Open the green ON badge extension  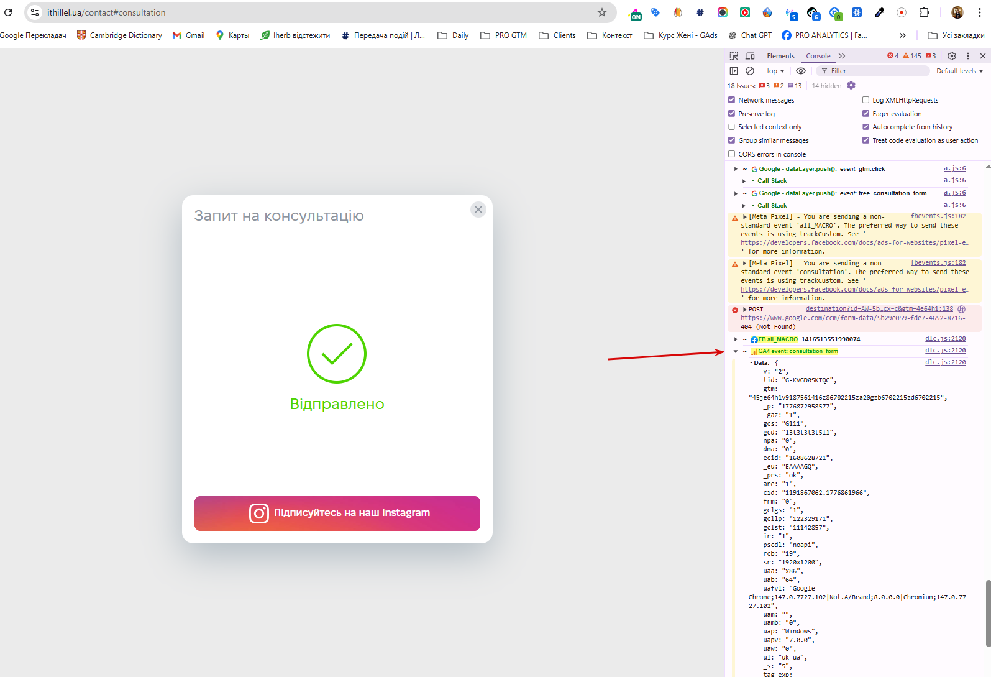pyautogui.click(x=636, y=13)
